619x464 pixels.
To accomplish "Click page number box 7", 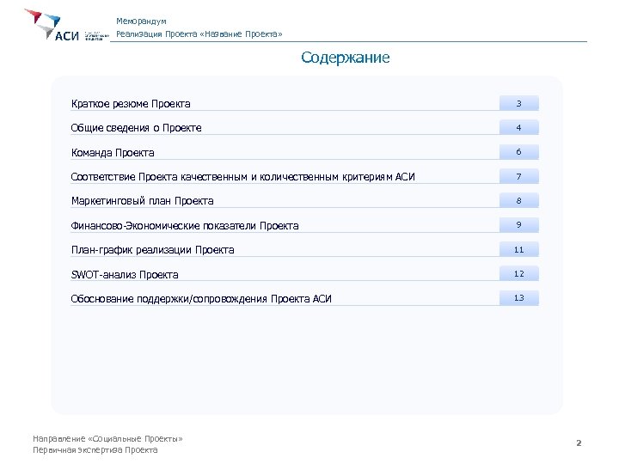I will [518, 176].
